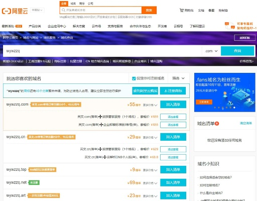This screenshot has width=257, height=201.
Task: Add wywzzq.net to the list
Action: point(173,182)
